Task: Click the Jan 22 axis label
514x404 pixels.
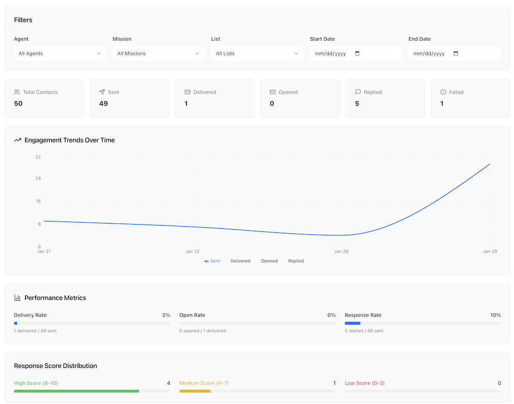Action: (x=192, y=251)
